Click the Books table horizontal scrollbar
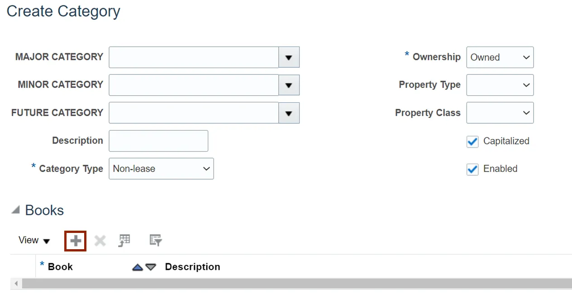 click(x=297, y=283)
